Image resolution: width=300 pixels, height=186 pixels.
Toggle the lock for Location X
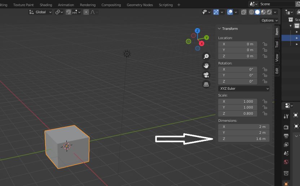tap(265, 44)
